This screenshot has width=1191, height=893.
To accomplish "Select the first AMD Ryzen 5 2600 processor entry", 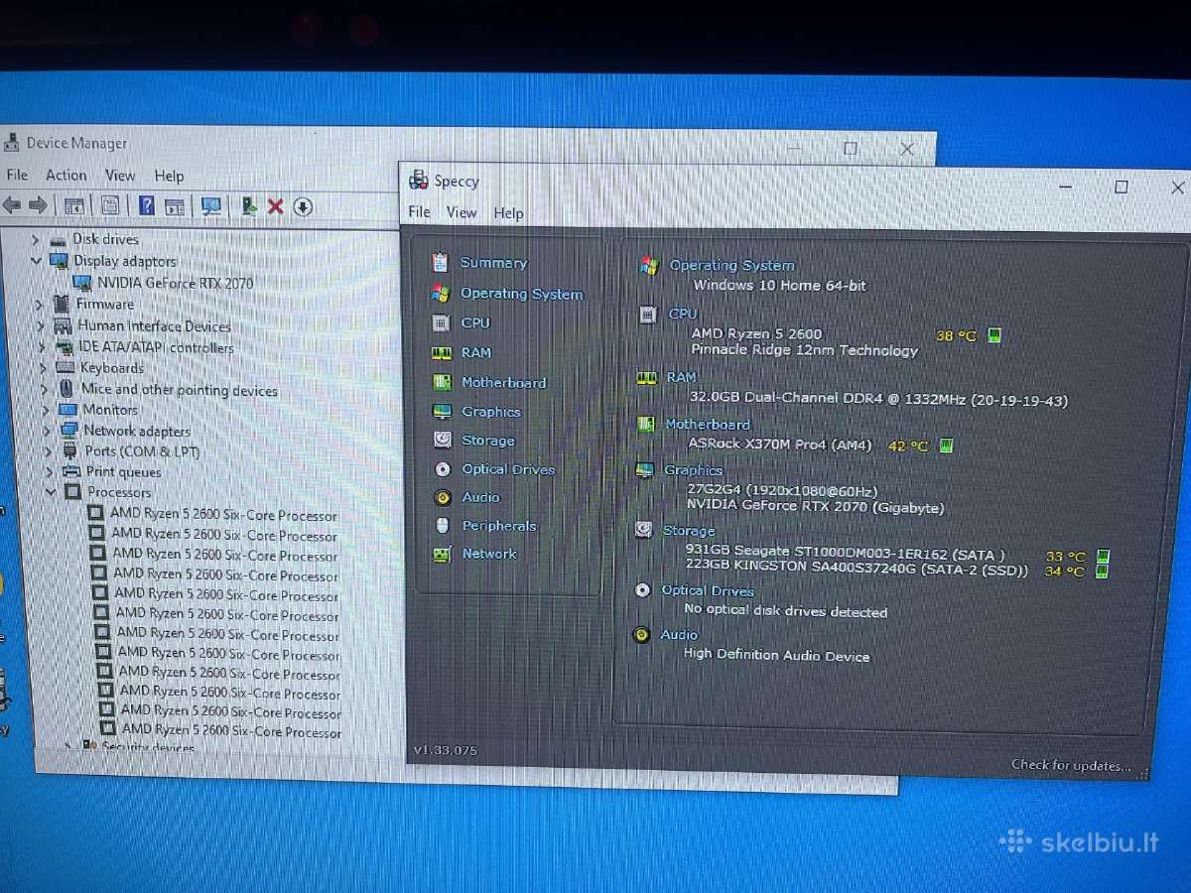I will click(223, 514).
